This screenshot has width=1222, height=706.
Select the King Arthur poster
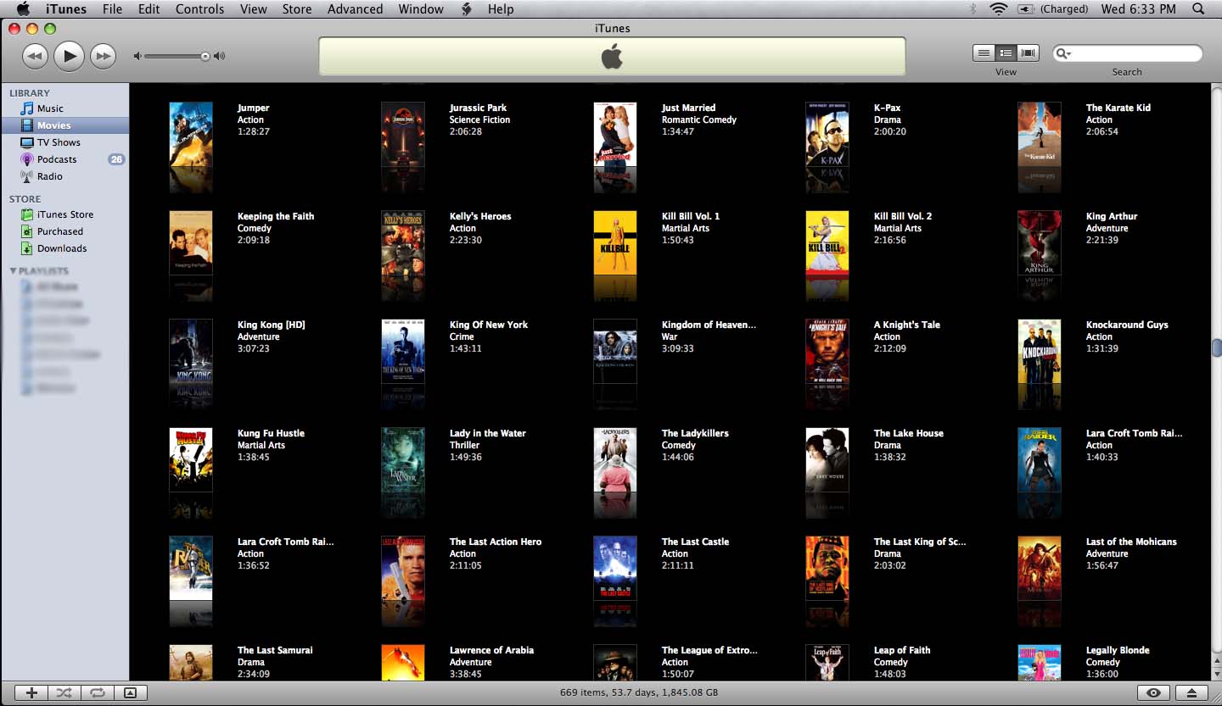coord(1040,243)
